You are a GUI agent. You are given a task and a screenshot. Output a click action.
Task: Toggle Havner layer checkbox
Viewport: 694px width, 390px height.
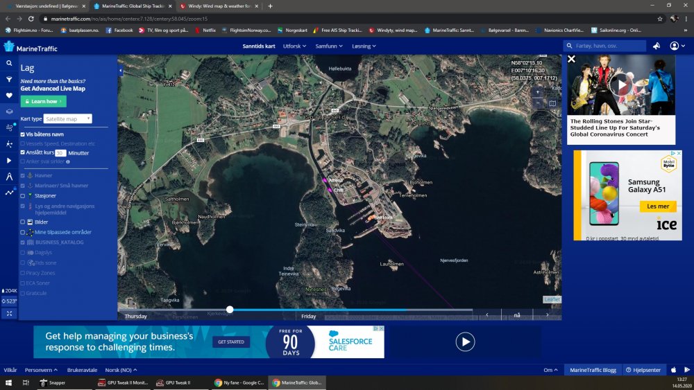pyautogui.click(x=23, y=176)
